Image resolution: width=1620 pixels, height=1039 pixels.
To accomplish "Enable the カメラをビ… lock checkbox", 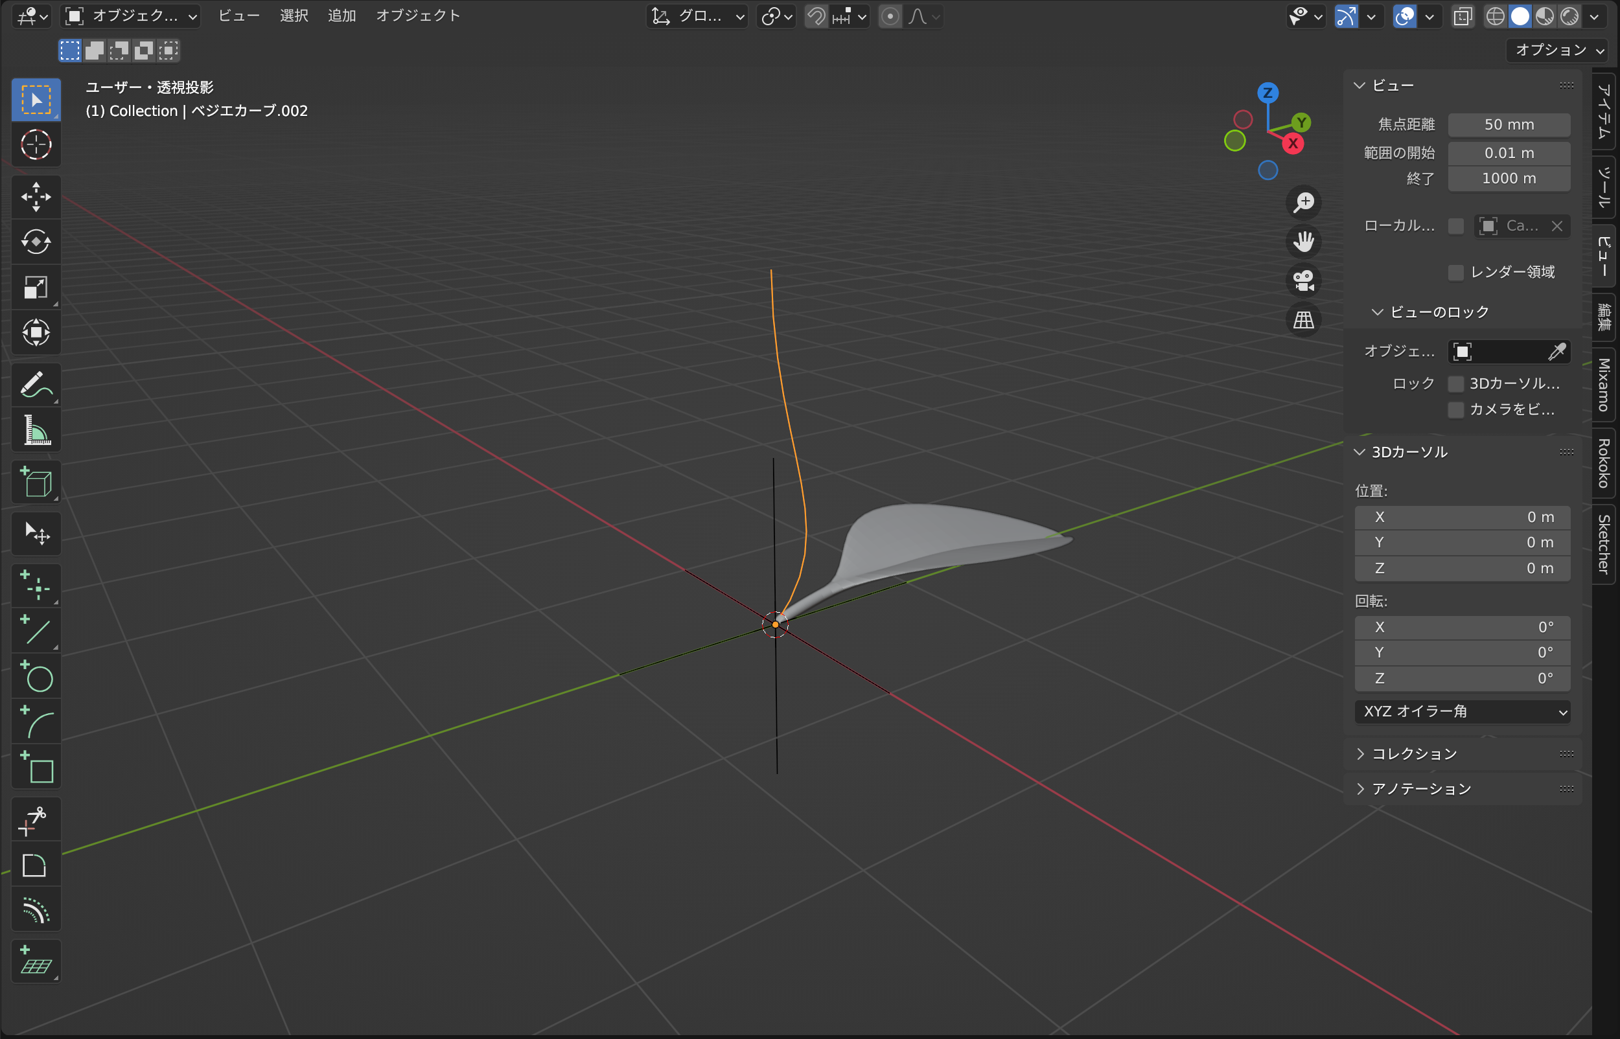I will point(1456,410).
